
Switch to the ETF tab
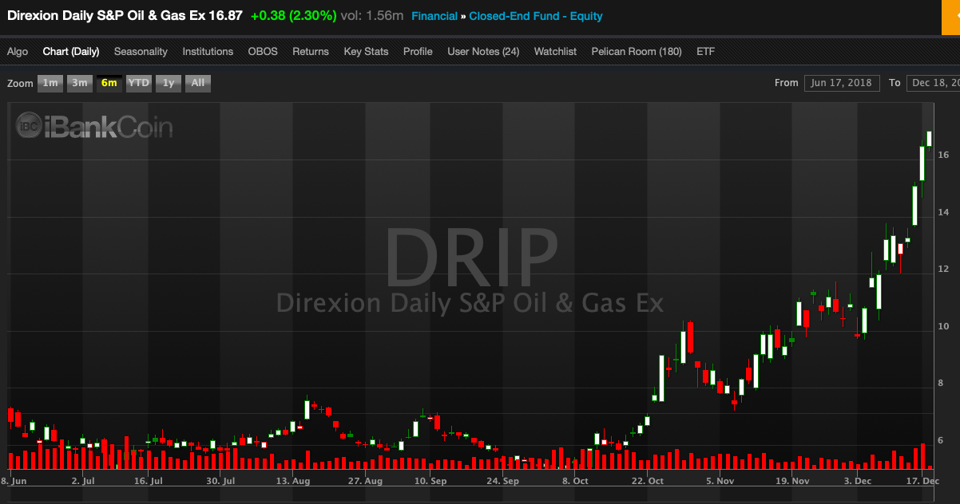706,51
